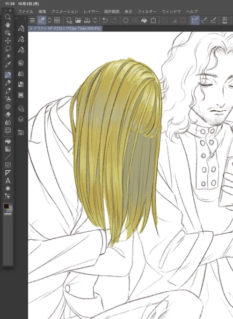Open the 選択範囲 menu
233x319 pixels.
click(112, 11)
